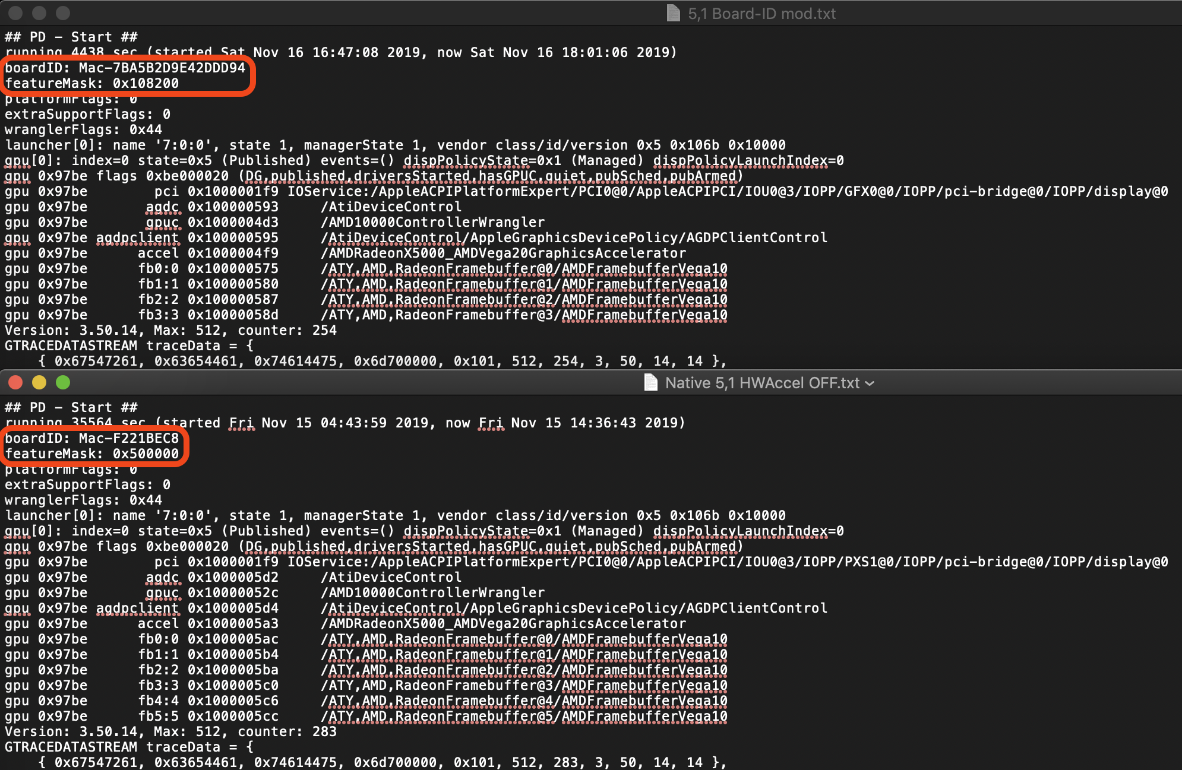Click gray minimize button of Board-ID mod window
The image size is (1182, 770).
point(39,12)
